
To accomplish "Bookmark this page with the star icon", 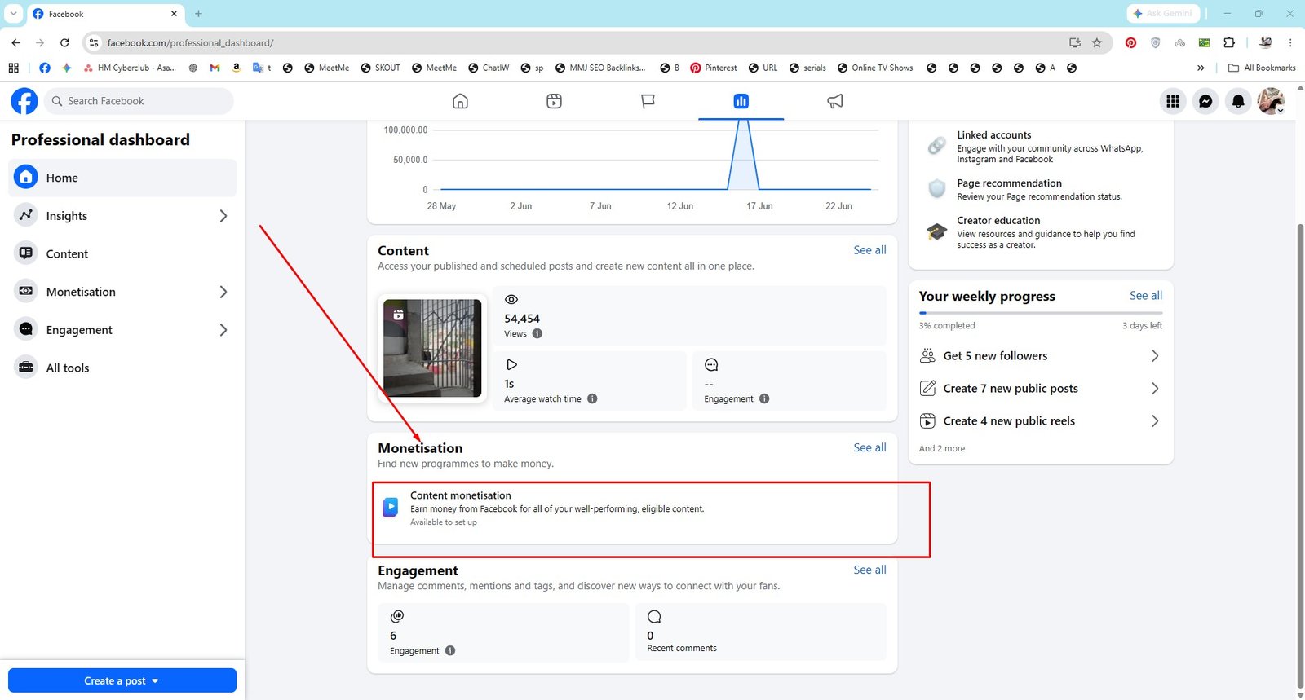I will point(1097,42).
